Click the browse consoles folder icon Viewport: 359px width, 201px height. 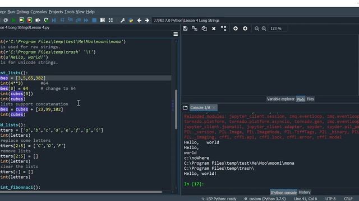click(185, 108)
